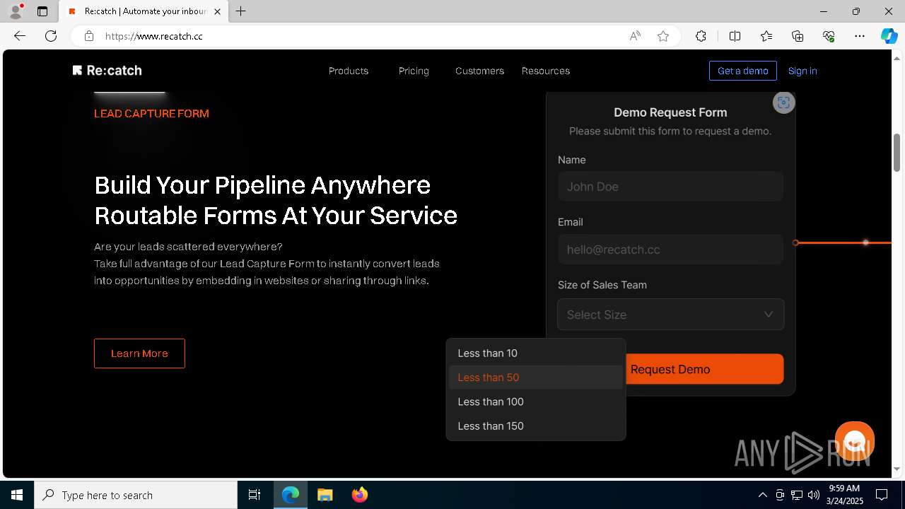This screenshot has width=905, height=509.
Task: Open File Explorer from taskbar
Action: click(x=325, y=495)
